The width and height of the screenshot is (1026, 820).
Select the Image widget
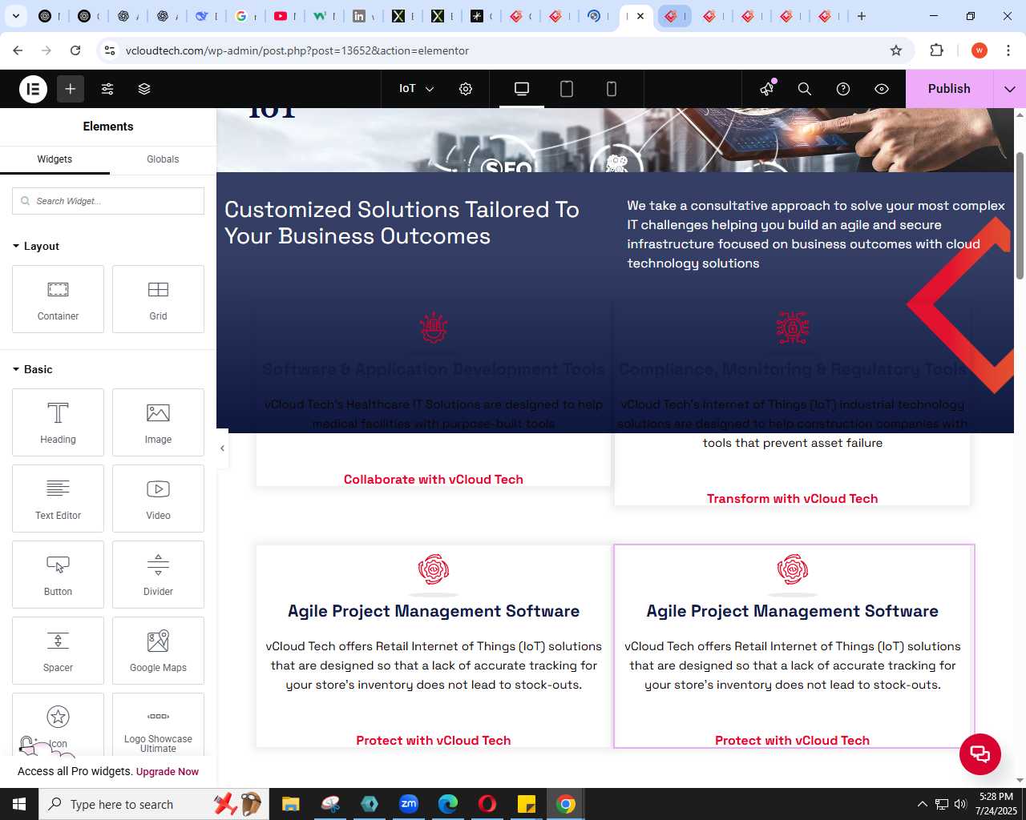(x=158, y=423)
